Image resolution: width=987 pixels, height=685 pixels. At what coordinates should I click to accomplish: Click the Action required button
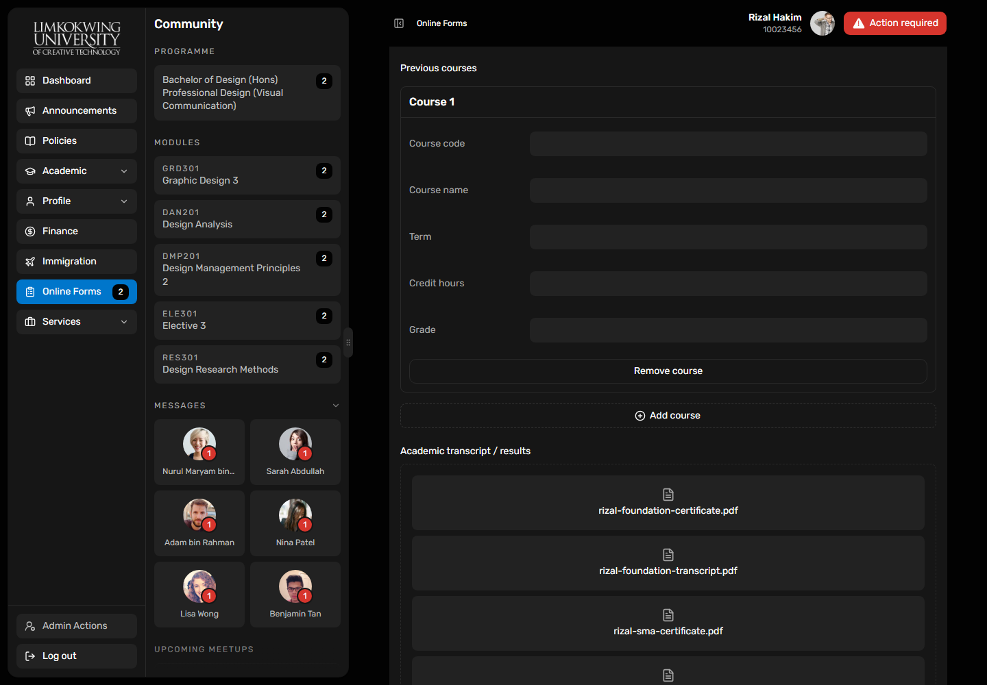coord(895,23)
